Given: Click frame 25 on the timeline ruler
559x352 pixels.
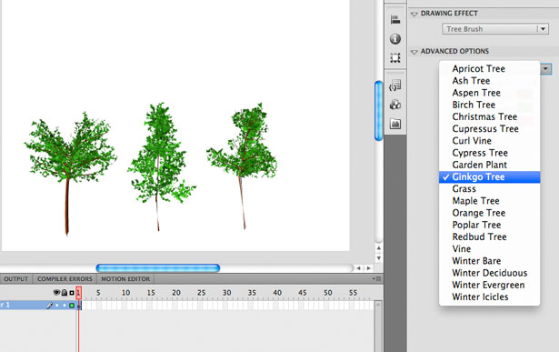Looking at the screenshot, I should click(x=202, y=293).
